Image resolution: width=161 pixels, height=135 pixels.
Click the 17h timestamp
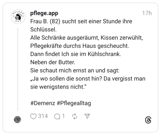click(147, 13)
